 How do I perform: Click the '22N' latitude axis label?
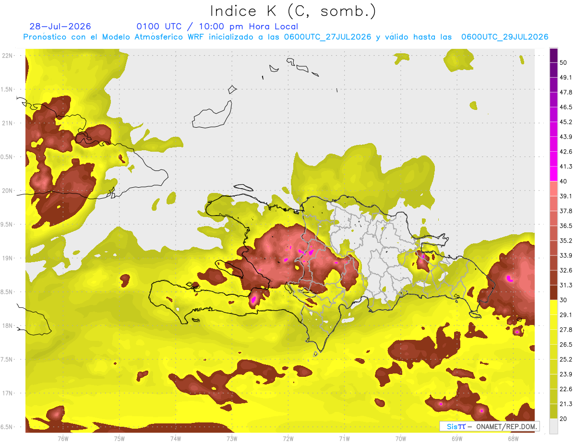(x=8, y=56)
